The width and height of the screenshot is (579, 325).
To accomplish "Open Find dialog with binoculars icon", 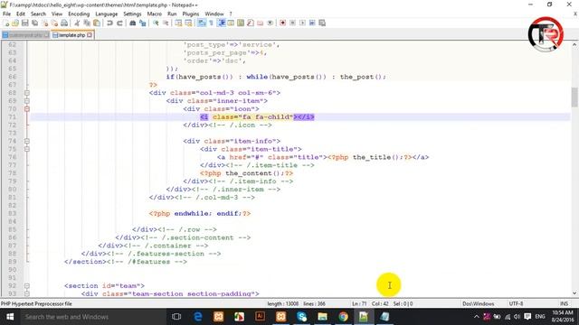I will pos(133,23).
